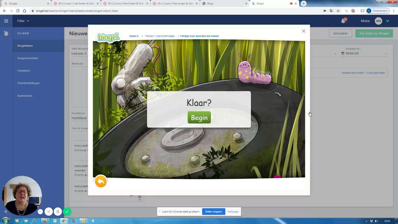The width and height of the screenshot is (398, 224).
Task: Click the taskbar clock showing 12:12
Action: click(x=387, y=221)
